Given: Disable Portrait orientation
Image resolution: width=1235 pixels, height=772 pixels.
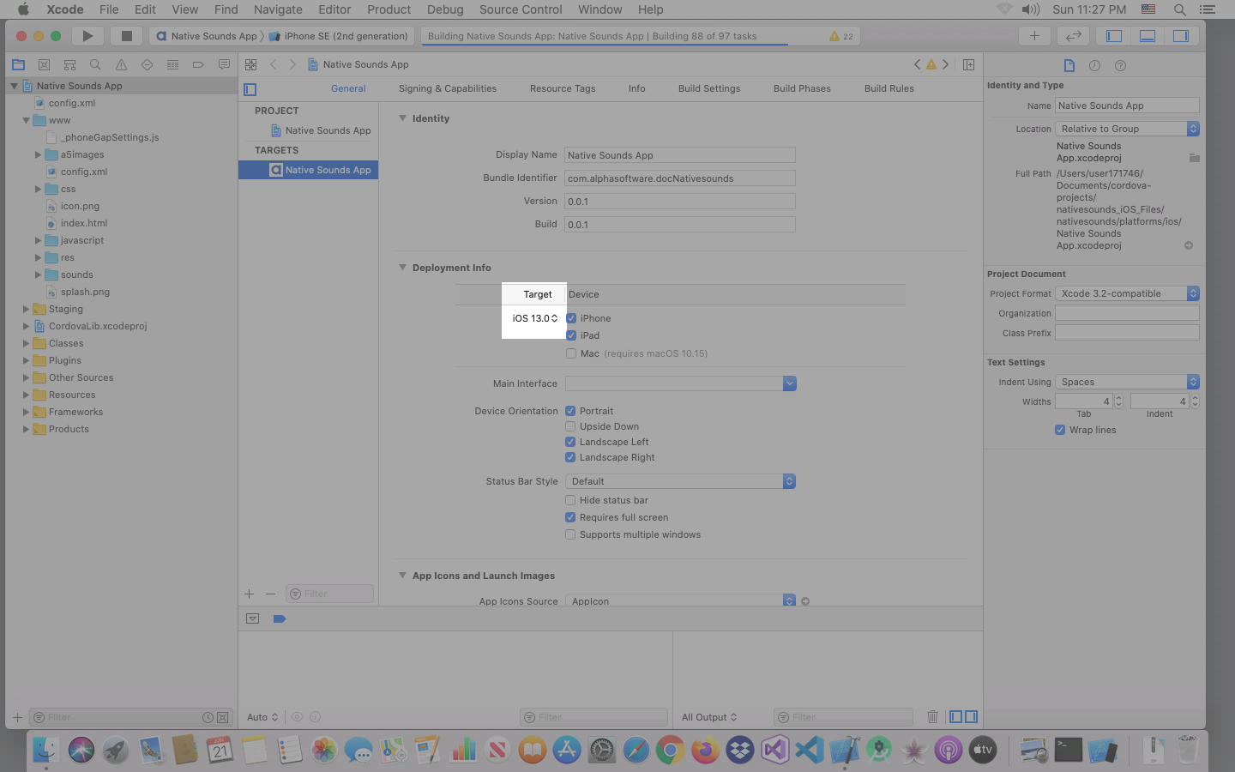Looking at the screenshot, I should click(570, 411).
